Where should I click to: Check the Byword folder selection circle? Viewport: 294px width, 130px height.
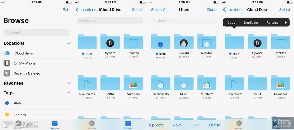[x=184, y=44]
